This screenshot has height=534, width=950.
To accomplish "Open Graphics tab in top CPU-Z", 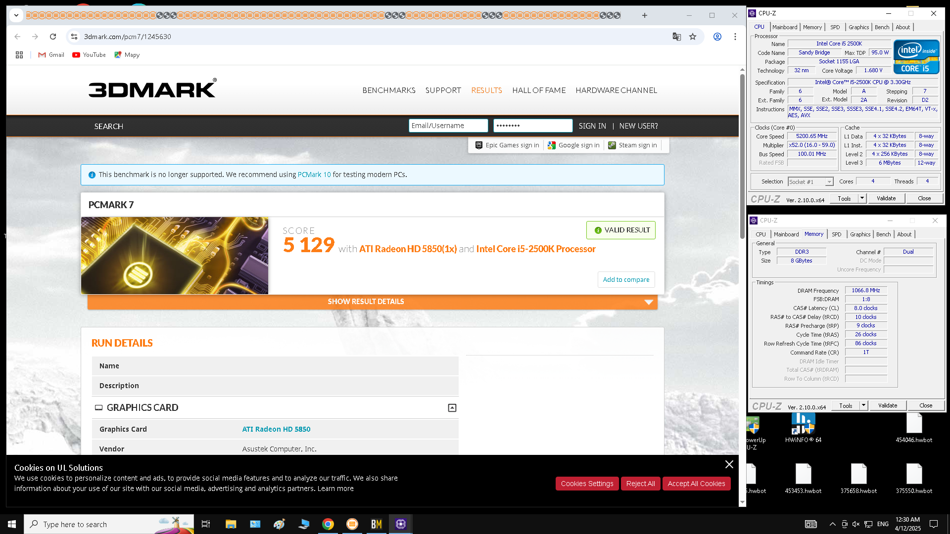I will (x=858, y=27).
